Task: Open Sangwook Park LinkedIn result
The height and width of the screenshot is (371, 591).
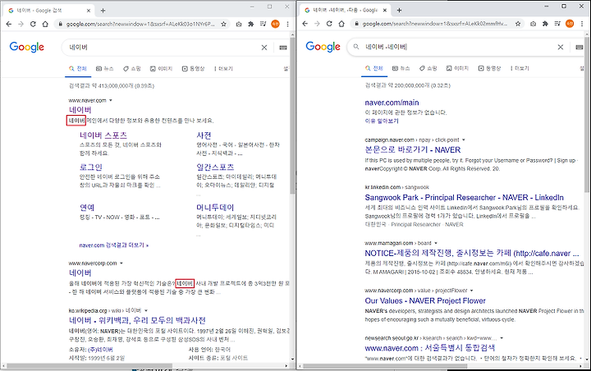Action: 464,198
